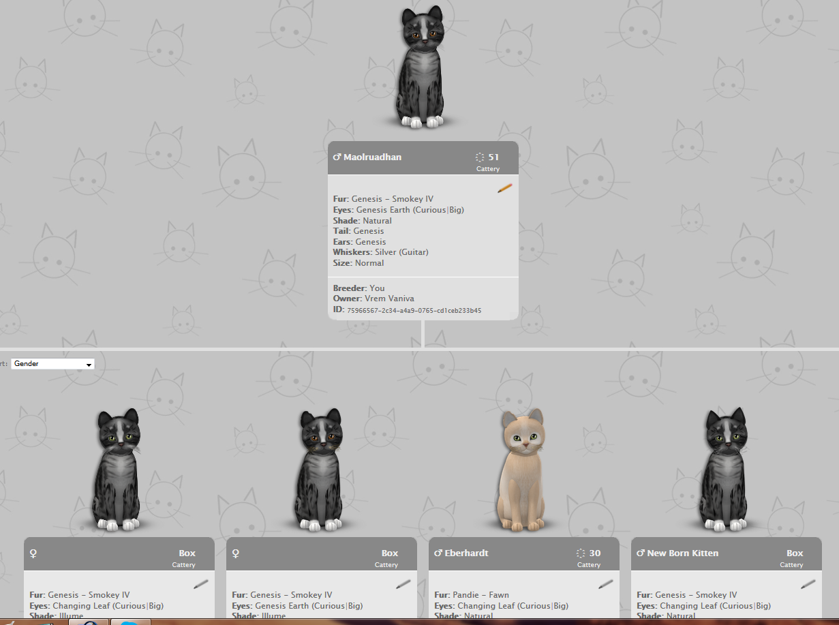Click the age spinner icon next to 30
839x625 pixels.
tap(581, 553)
